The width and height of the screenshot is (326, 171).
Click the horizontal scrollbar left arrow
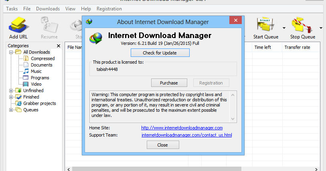pyautogui.click(x=69, y=169)
